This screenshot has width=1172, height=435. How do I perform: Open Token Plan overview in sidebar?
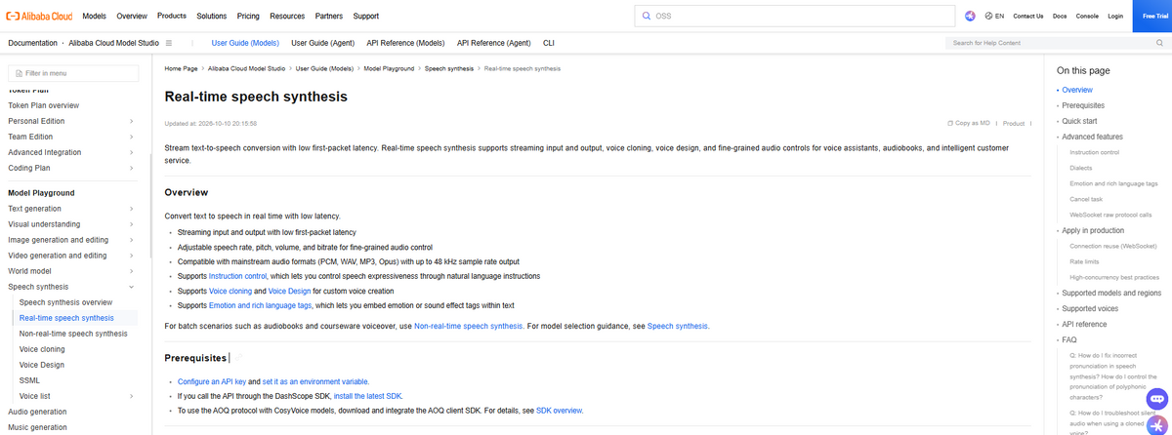(x=44, y=105)
